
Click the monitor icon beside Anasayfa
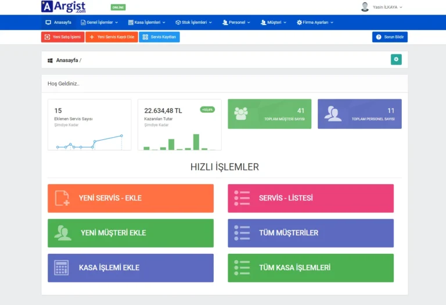pyautogui.click(x=48, y=22)
